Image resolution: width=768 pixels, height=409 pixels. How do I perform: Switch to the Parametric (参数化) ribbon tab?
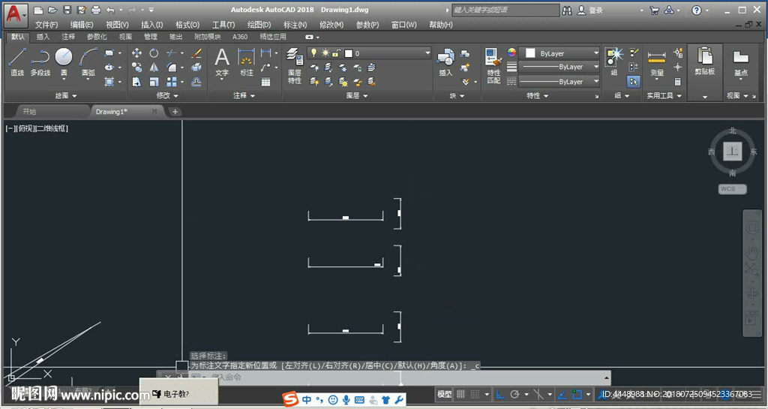pos(97,37)
